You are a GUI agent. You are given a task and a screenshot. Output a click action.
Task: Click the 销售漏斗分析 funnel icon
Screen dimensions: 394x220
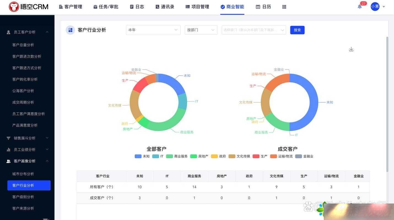pos(9,138)
